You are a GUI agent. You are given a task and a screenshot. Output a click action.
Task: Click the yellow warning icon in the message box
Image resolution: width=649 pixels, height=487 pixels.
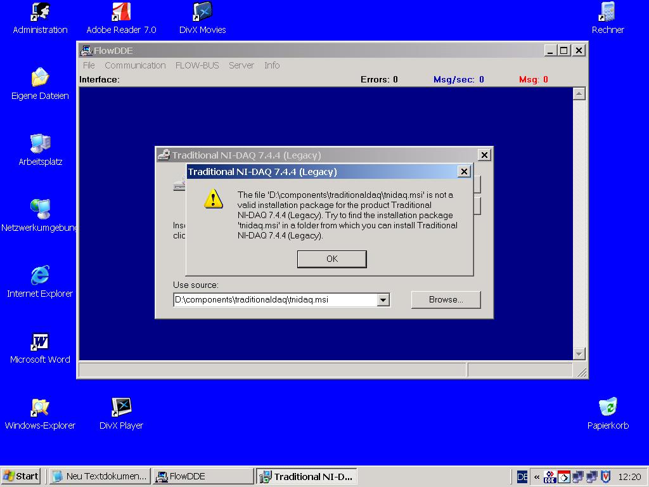pos(214,198)
